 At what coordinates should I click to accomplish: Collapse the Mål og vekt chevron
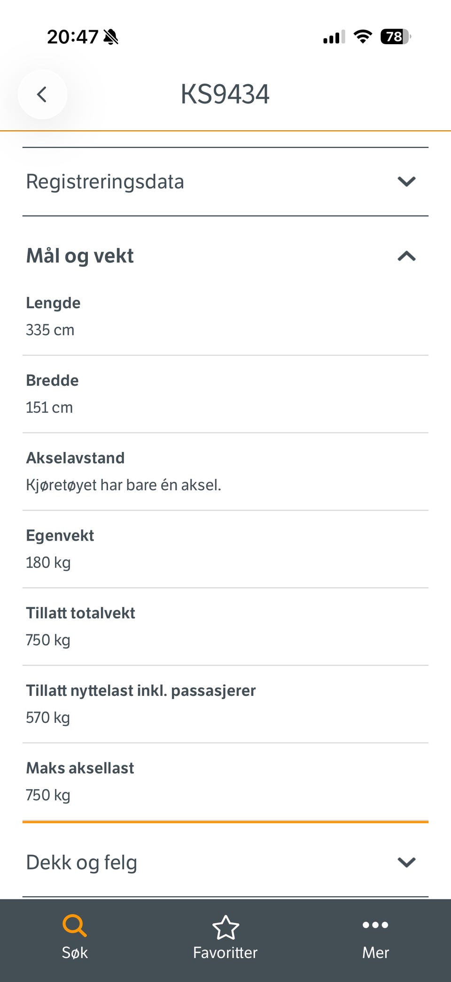tap(407, 256)
